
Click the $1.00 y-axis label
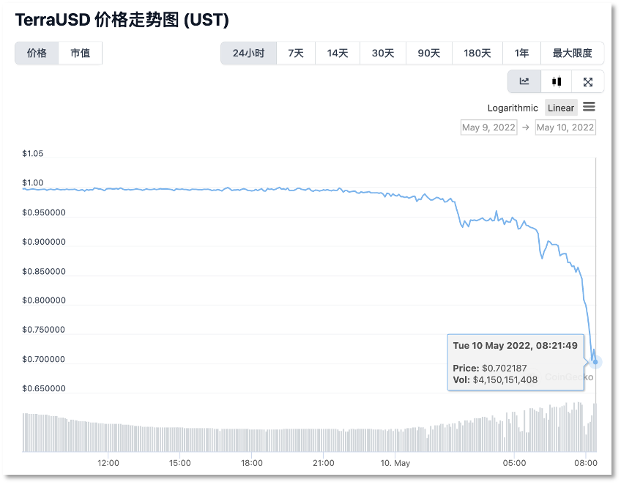point(33,182)
